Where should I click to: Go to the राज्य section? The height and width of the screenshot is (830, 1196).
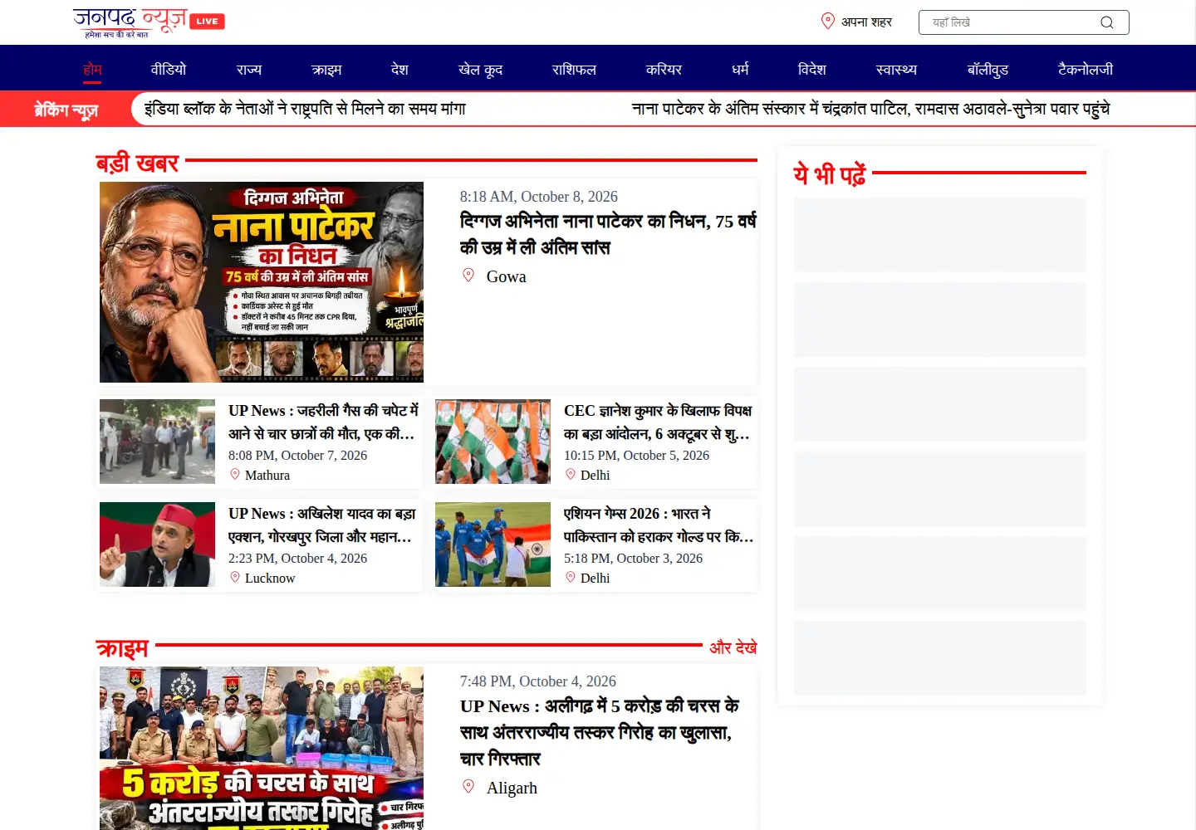249,69
